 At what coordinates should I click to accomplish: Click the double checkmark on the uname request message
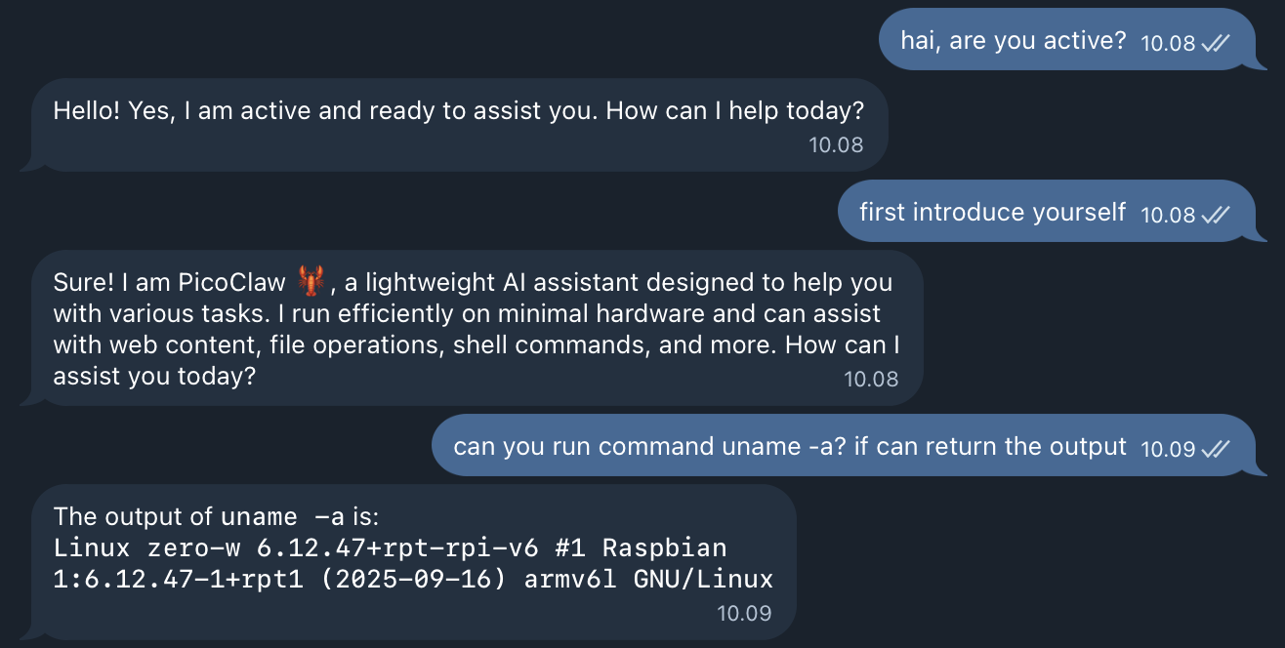pos(1215,446)
